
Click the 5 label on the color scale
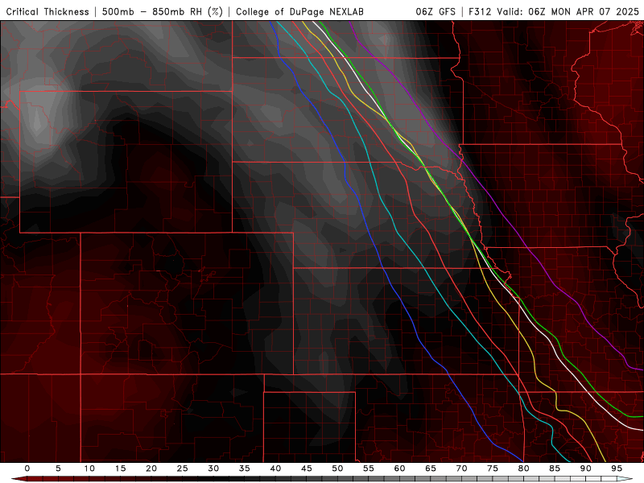(x=58, y=469)
